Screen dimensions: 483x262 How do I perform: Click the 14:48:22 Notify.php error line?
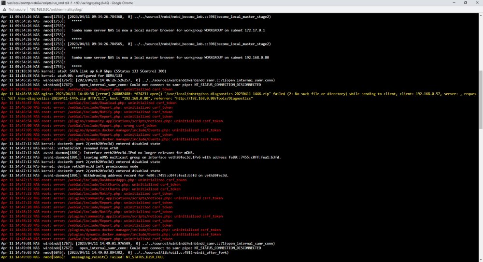87,212
